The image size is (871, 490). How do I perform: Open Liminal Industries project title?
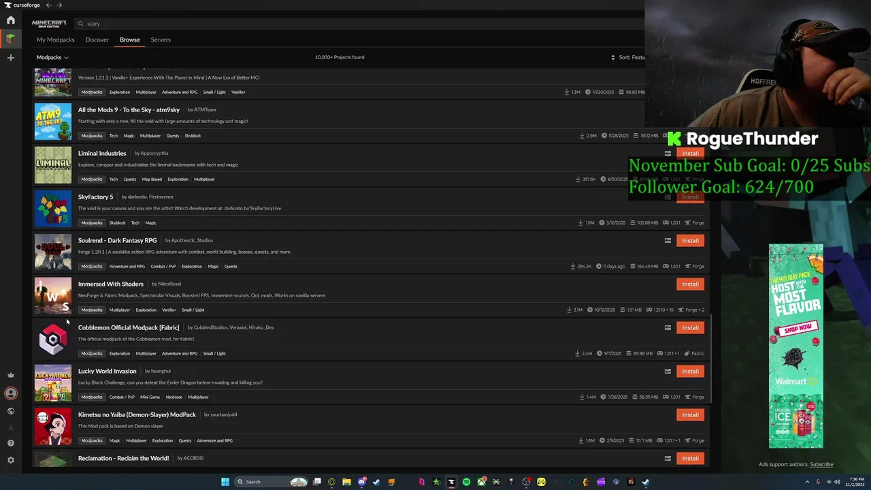[x=102, y=153]
